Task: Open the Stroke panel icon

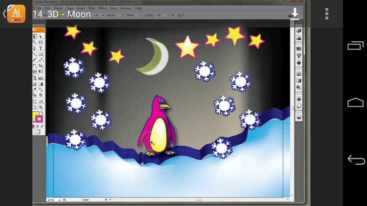Action: pos(299,74)
